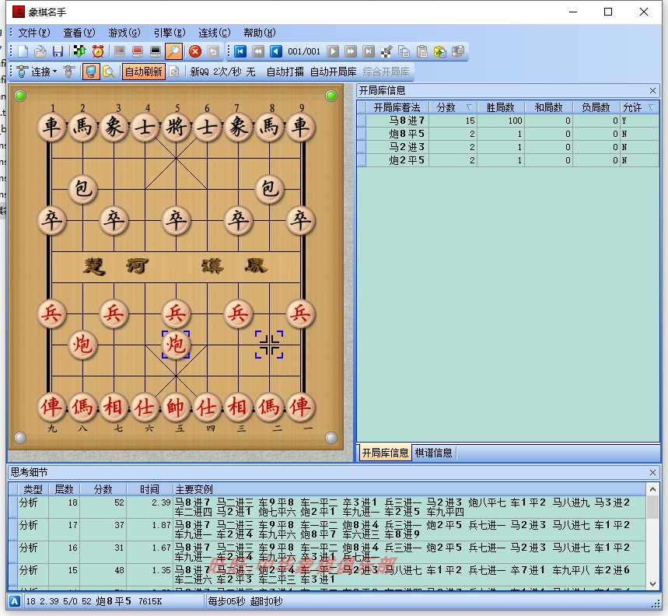Step forward one move
Screen dimensions: 668x616
[333, 51]
